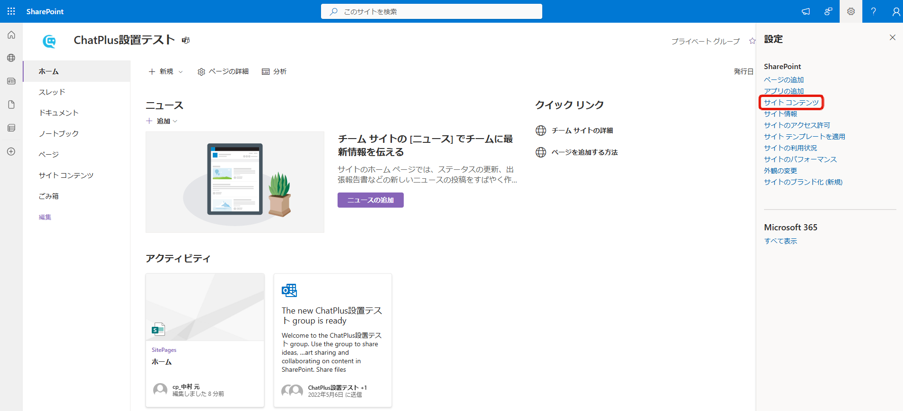Open My lists icon in left rail
Viewport: 903px width, 411px height.
pyautogui.click(x=11, y=128)
